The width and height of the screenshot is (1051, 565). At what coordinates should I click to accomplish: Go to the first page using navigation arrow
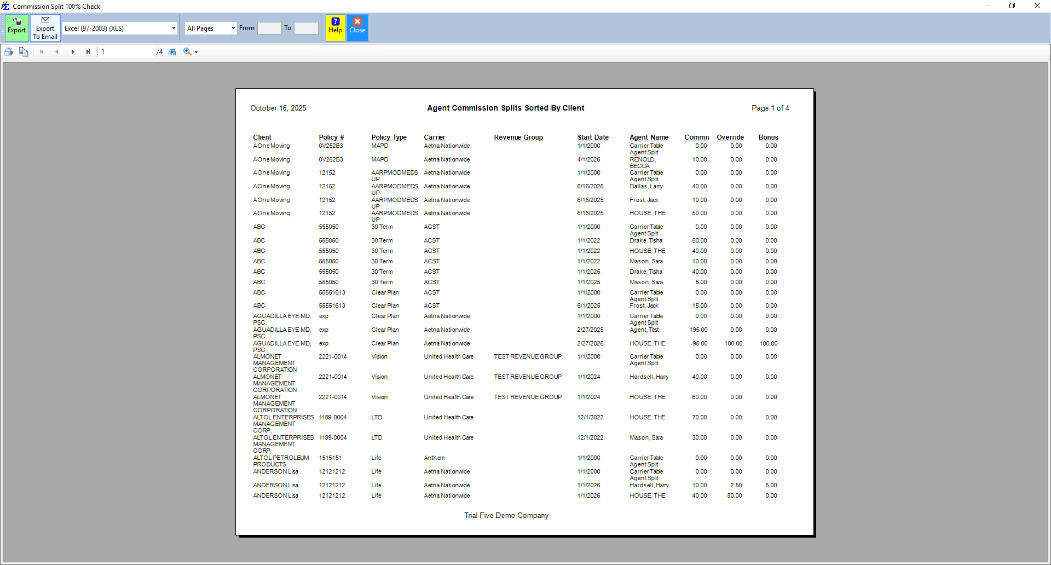coord(42,51)
